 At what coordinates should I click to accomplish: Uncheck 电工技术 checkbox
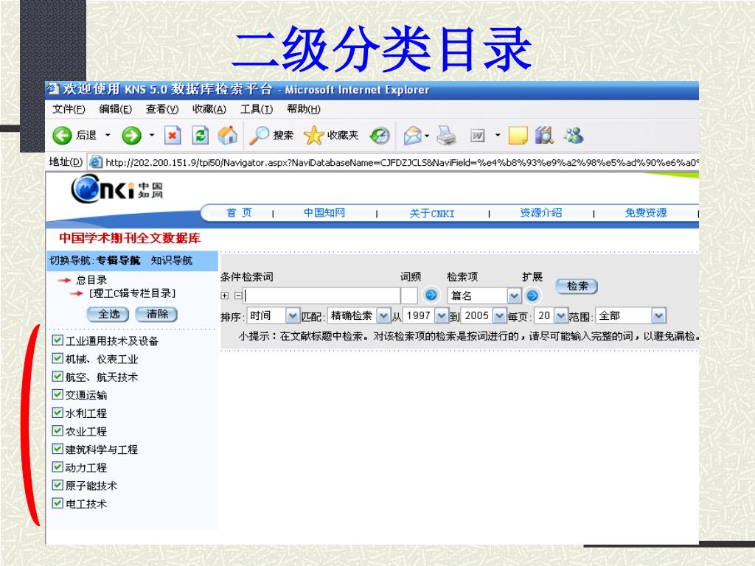58,503
